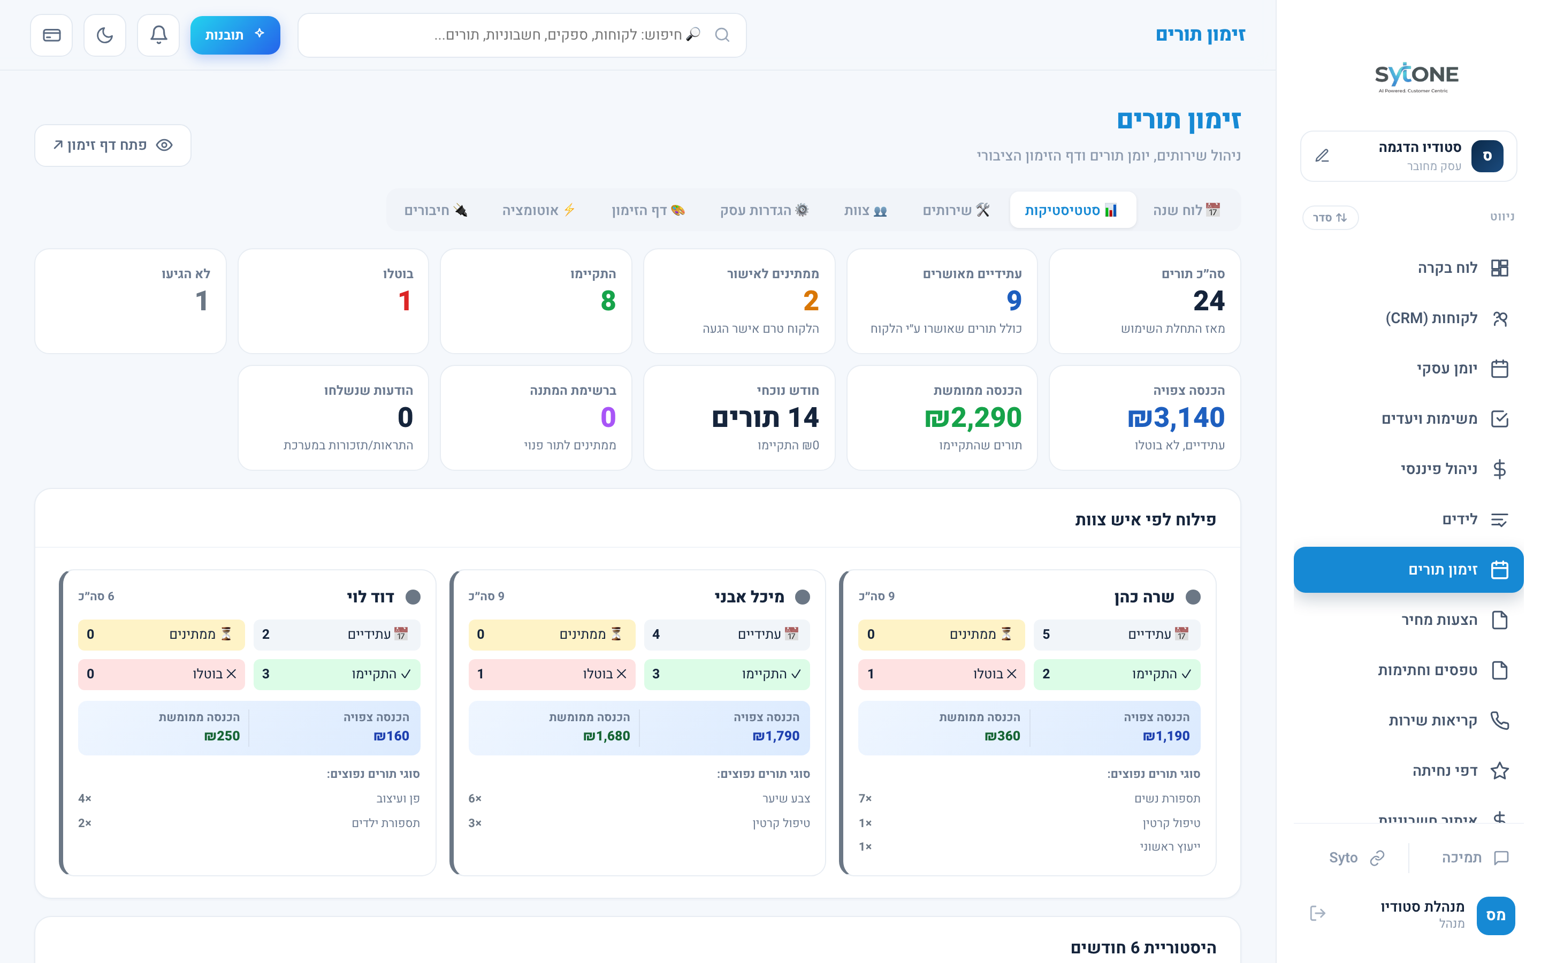Click the הודעות שנשלחו card
The width and height of the screenshot is (1541, 963).
coord(333,418)
